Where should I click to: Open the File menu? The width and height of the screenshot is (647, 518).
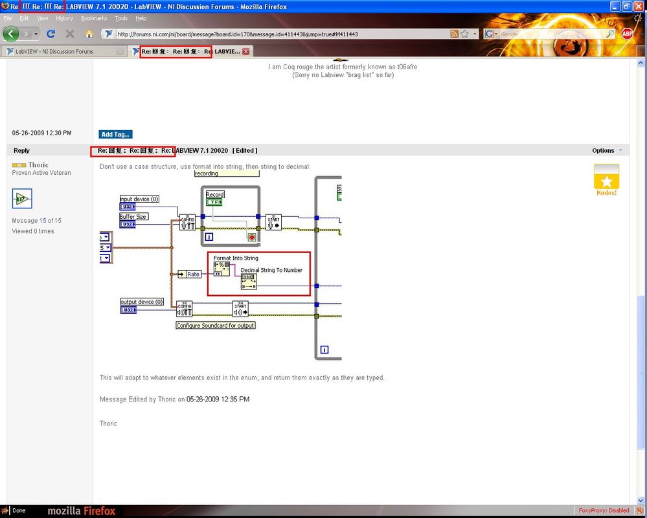pos(7,18)
